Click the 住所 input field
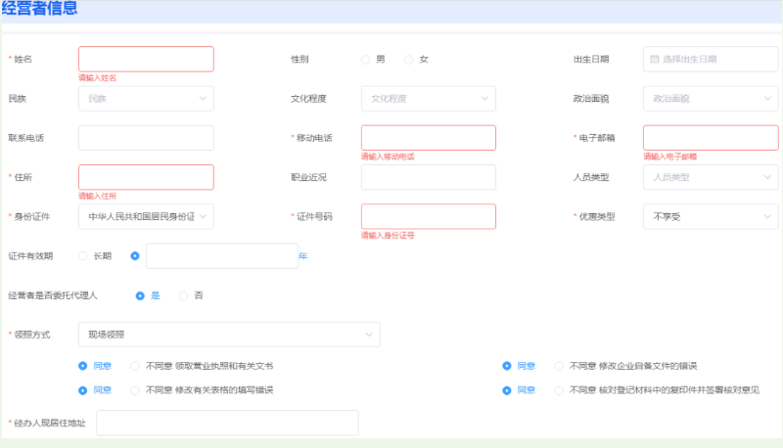This screenshot has height=448, width=783. pyautogui.click(x=146, y=177)
